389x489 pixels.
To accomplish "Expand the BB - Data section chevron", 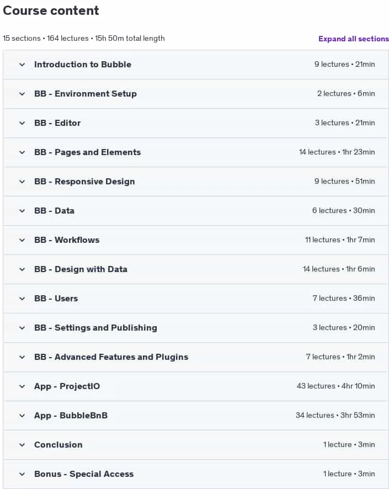I will [x=22, y=211].
